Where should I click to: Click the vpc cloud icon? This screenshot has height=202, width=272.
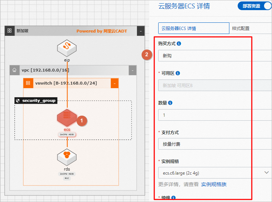point(14,70)
